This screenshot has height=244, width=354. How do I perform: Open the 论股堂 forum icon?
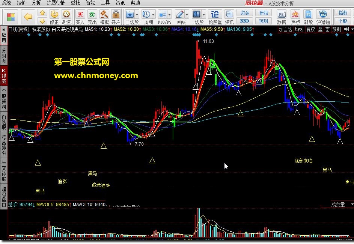point(215,17)
